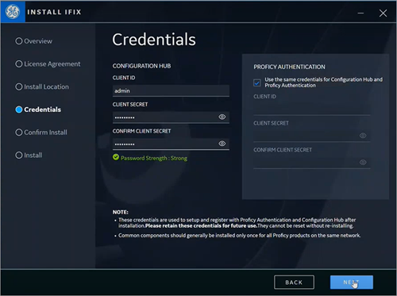This screenshot has width=397, height=296.
Task: Click the Back button
Action: click(294, 283)
